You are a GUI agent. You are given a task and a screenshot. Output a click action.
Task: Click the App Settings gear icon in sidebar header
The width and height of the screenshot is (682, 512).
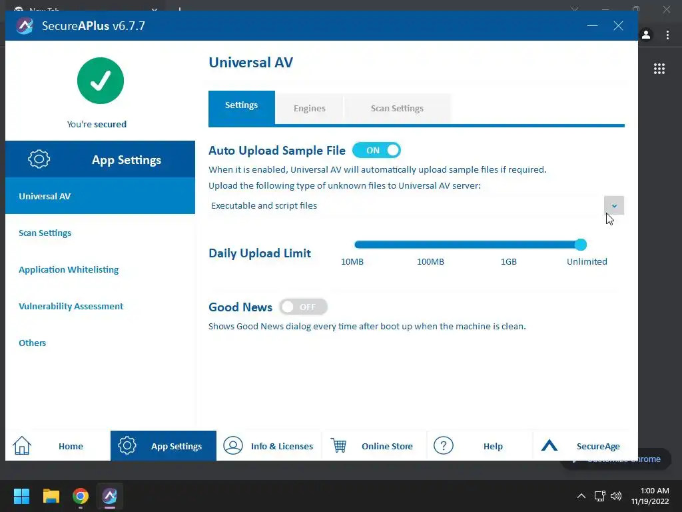pyautogui.click(x=39, y=159)
